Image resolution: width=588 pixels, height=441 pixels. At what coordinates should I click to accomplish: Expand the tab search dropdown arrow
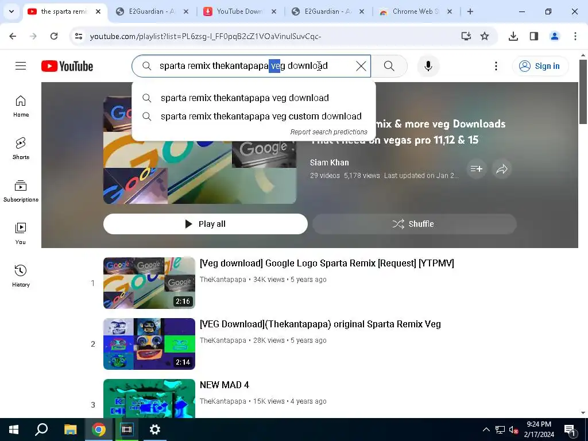pyautogui.click(x=11, y=11)
